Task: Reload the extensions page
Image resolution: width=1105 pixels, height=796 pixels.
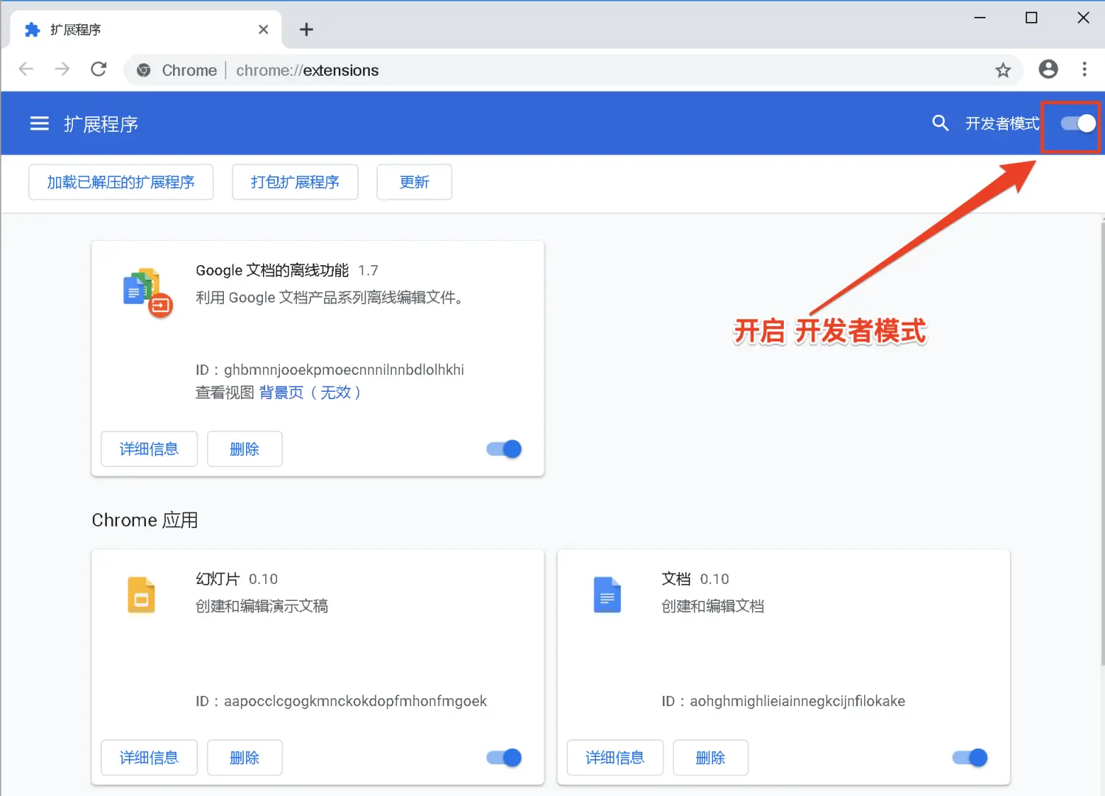Action: (99, 69)
